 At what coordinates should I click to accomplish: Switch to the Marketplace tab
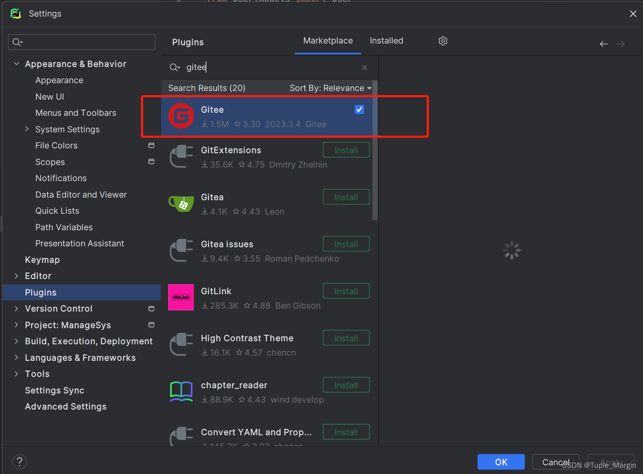(328, 41)
